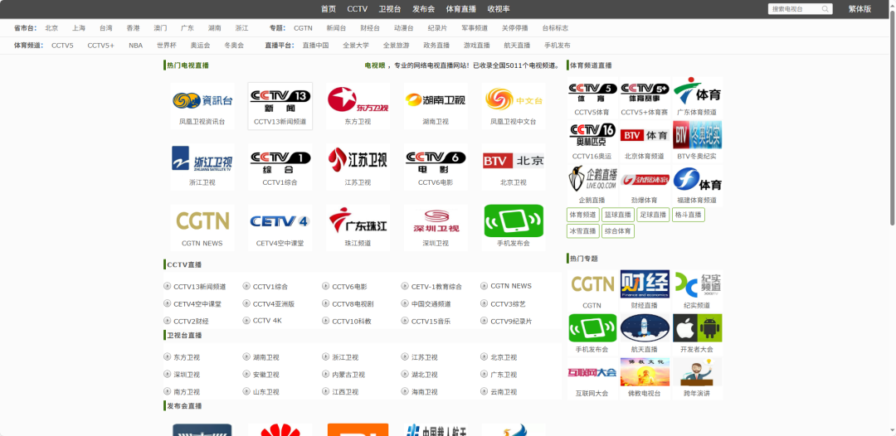Open the 卫视台 navigation menu item
Viewport: 896px width, 436px height.
[x=390, y=9]
